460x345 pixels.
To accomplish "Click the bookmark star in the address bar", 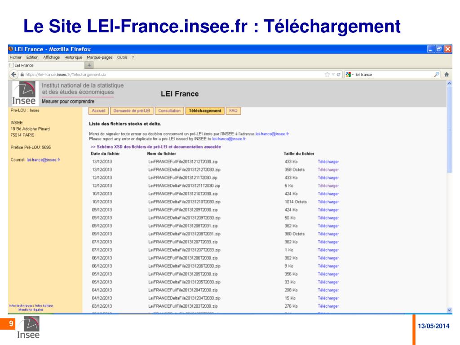I will pyautogui.click(x=327, y=75).
